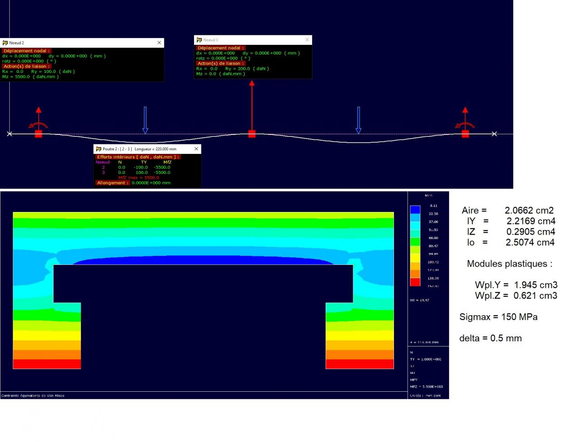The width and height of the screenshot is (579, 442).
Task: Click the right blue downward load arrow
Action: tap(358, 120)
